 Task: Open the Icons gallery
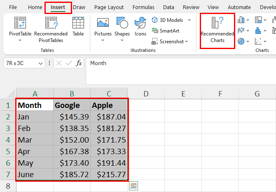click(x=140, y=26)
